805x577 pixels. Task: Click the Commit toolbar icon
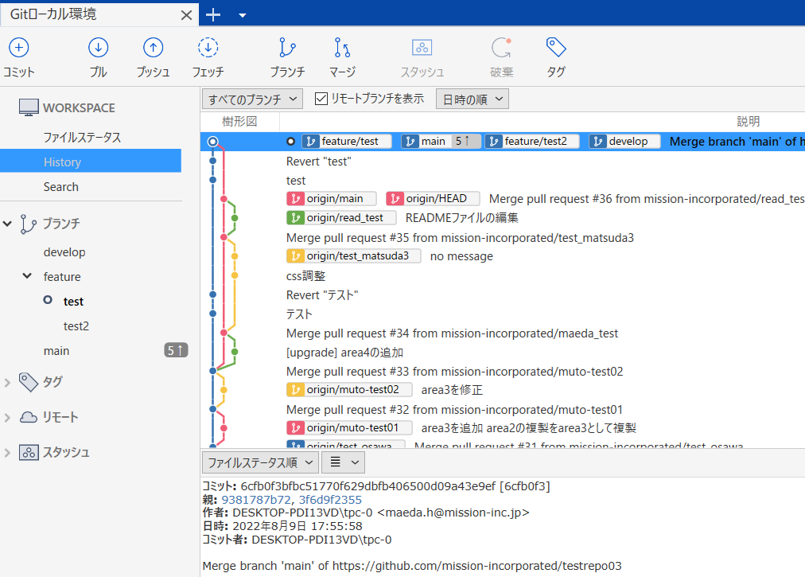click(x=18, y=49)
